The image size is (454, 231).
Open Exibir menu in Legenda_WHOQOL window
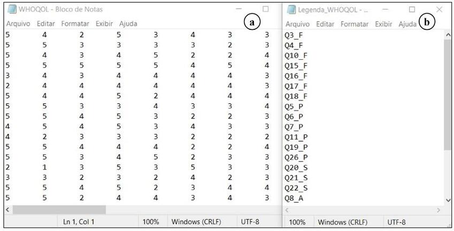383,24
